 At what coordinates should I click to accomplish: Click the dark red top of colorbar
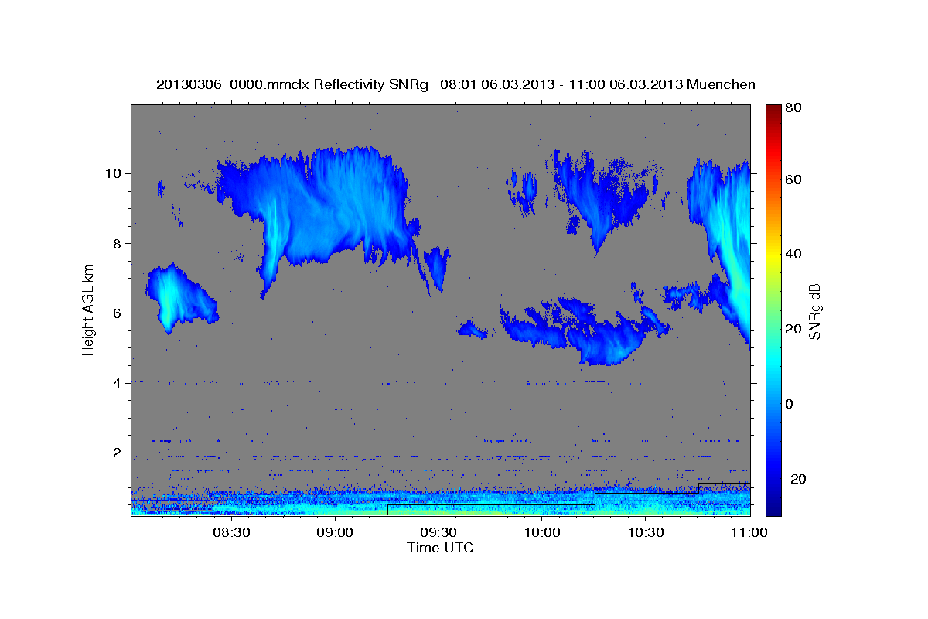pos(773,112)
